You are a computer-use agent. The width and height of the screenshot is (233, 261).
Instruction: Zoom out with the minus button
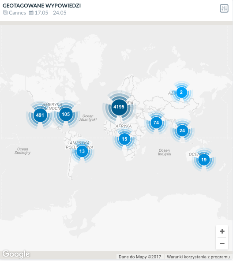pyautogui.click(x=222, y=243)
